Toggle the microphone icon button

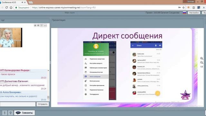tap(5, 113)
